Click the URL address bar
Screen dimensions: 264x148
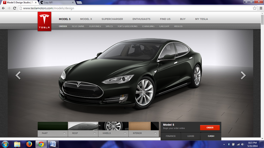point(138,8)
